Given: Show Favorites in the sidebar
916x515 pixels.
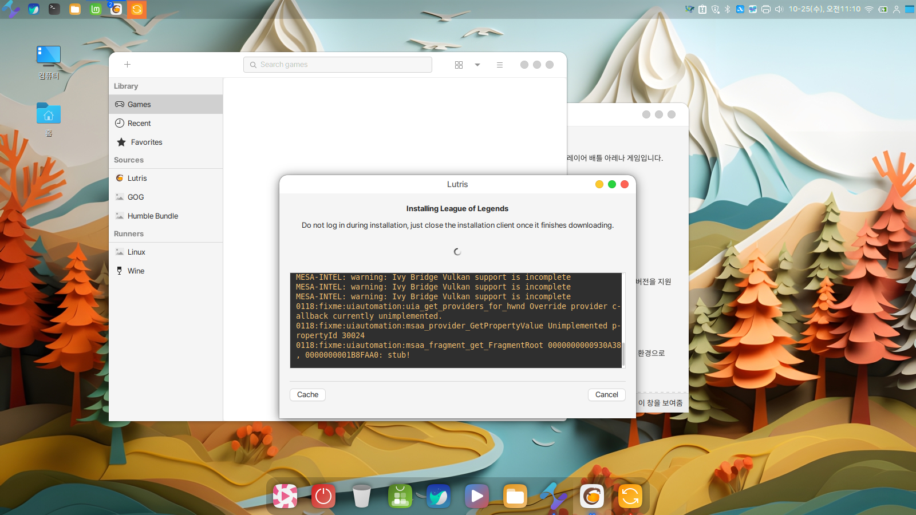Looking at the screenshot, I should [146, 142].
